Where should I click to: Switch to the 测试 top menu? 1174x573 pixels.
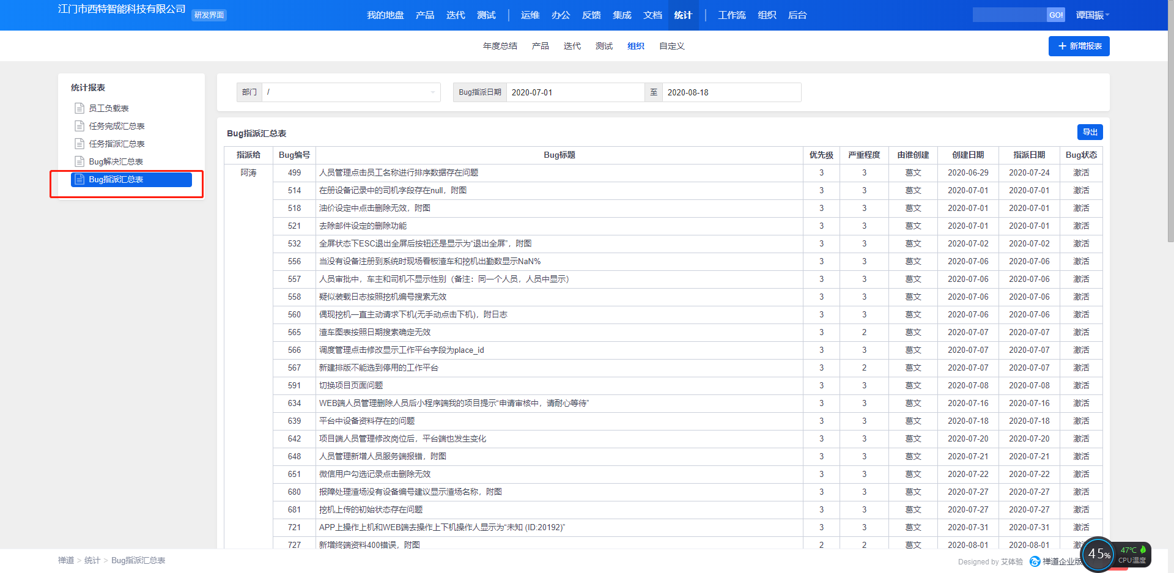click(x=486, y=15)
